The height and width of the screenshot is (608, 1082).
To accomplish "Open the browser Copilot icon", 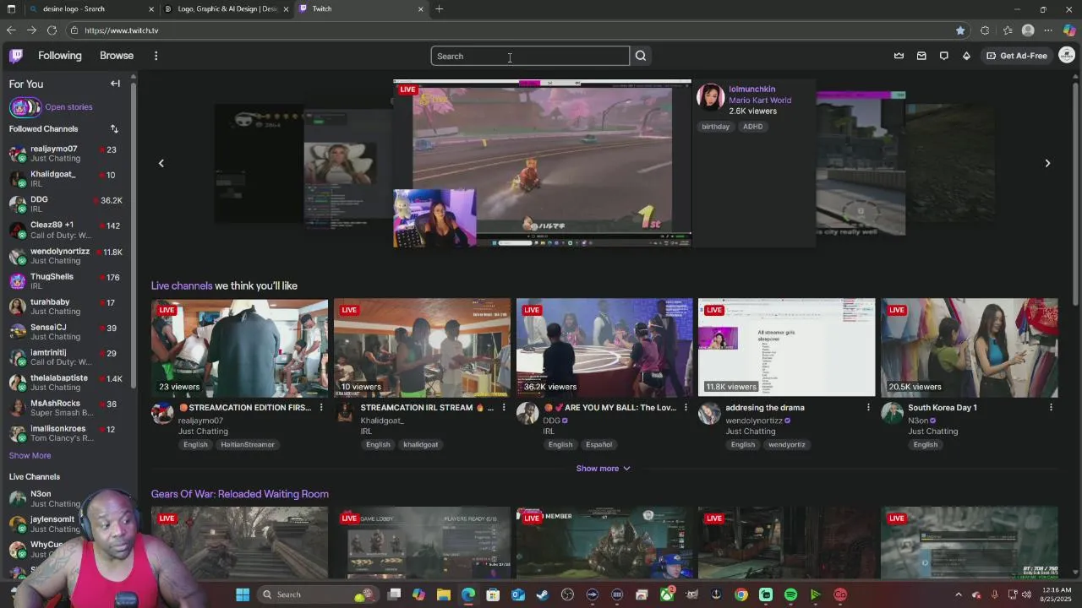I will pos(1069,30).
